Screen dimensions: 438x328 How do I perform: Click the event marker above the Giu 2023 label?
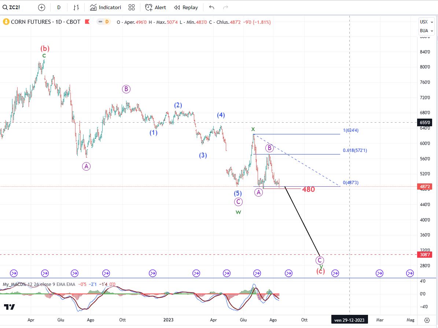click(257, 273)
